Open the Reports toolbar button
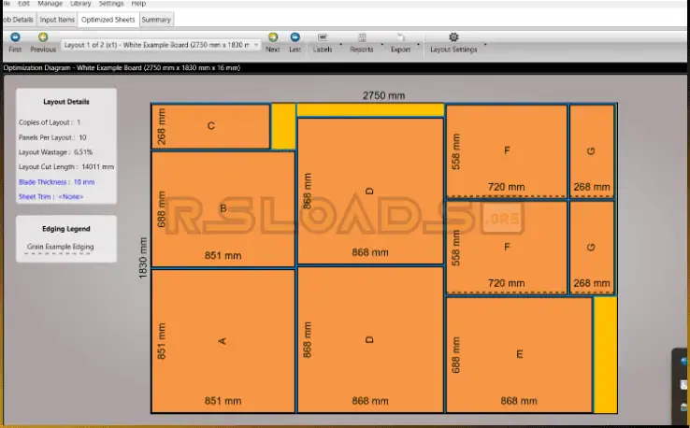Image resolution: width=690 pixels, height=428 pixels. [x=362, y=42]
